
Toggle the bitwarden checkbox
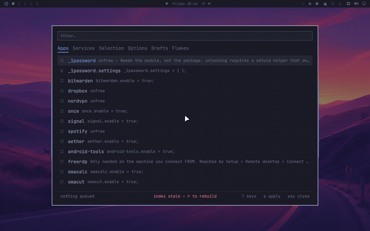pos(62,81)
